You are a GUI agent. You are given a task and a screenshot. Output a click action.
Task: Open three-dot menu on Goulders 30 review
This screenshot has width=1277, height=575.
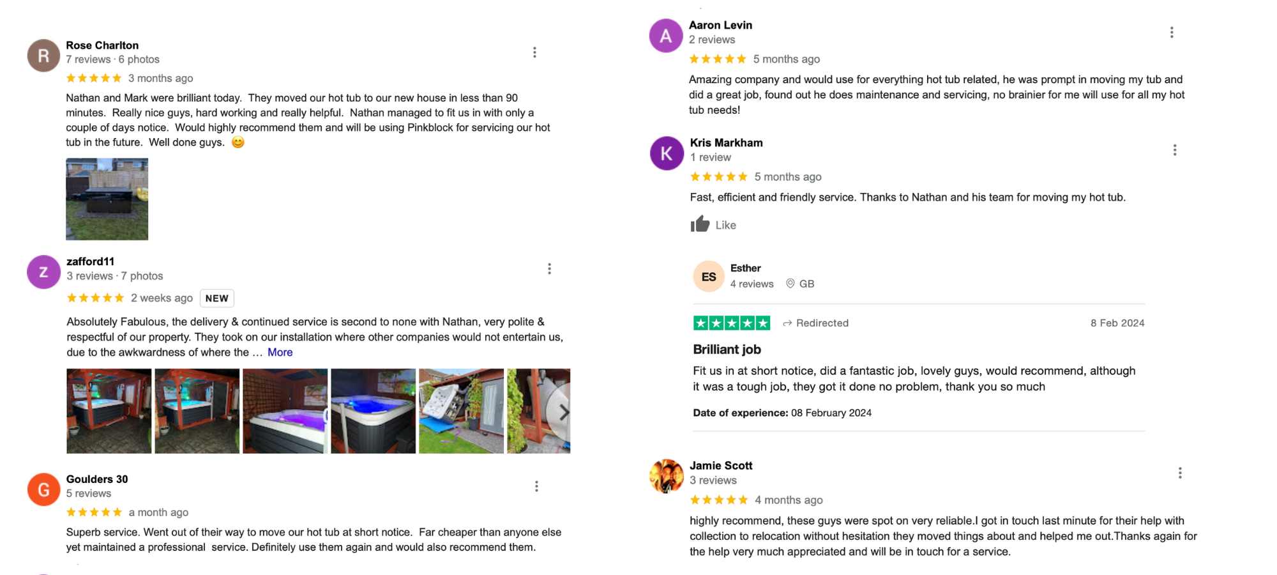pyautogui.click(x=536, y=487)
